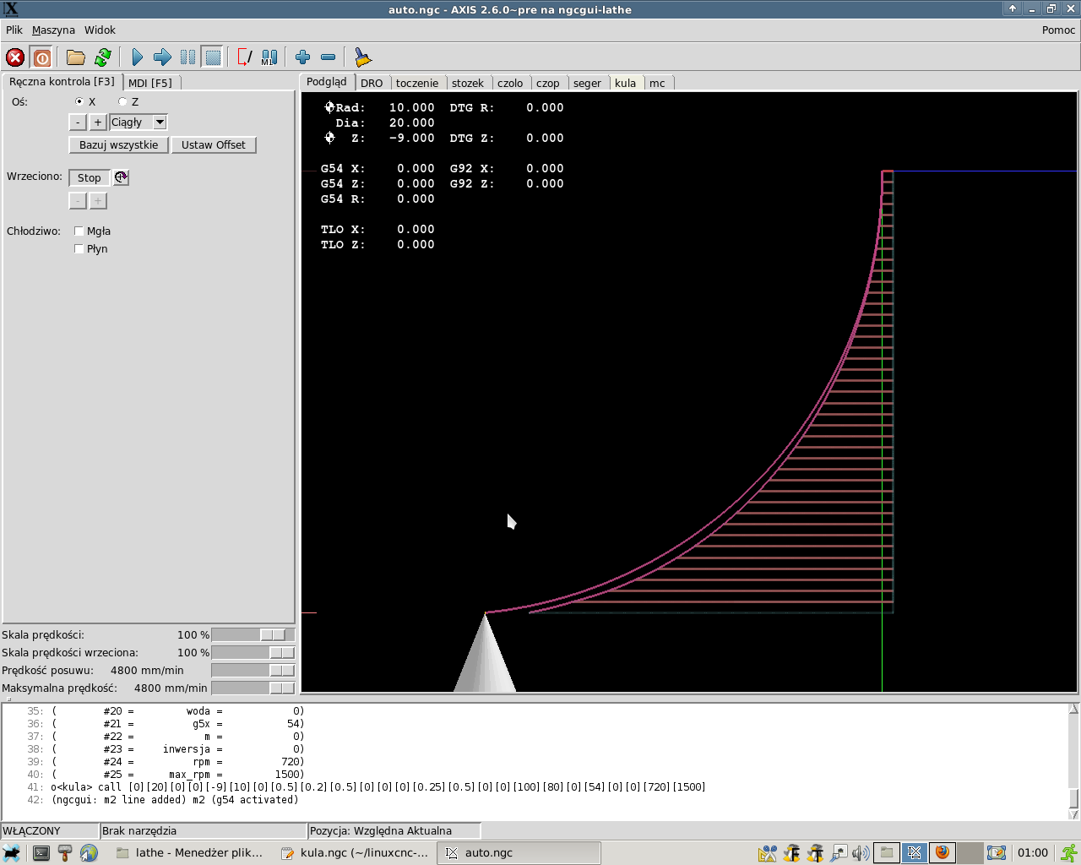Viewport: 1081px width, 865px height.
Task: Click auto.ngc taskbar window button
Action: [x=519, y=853]
